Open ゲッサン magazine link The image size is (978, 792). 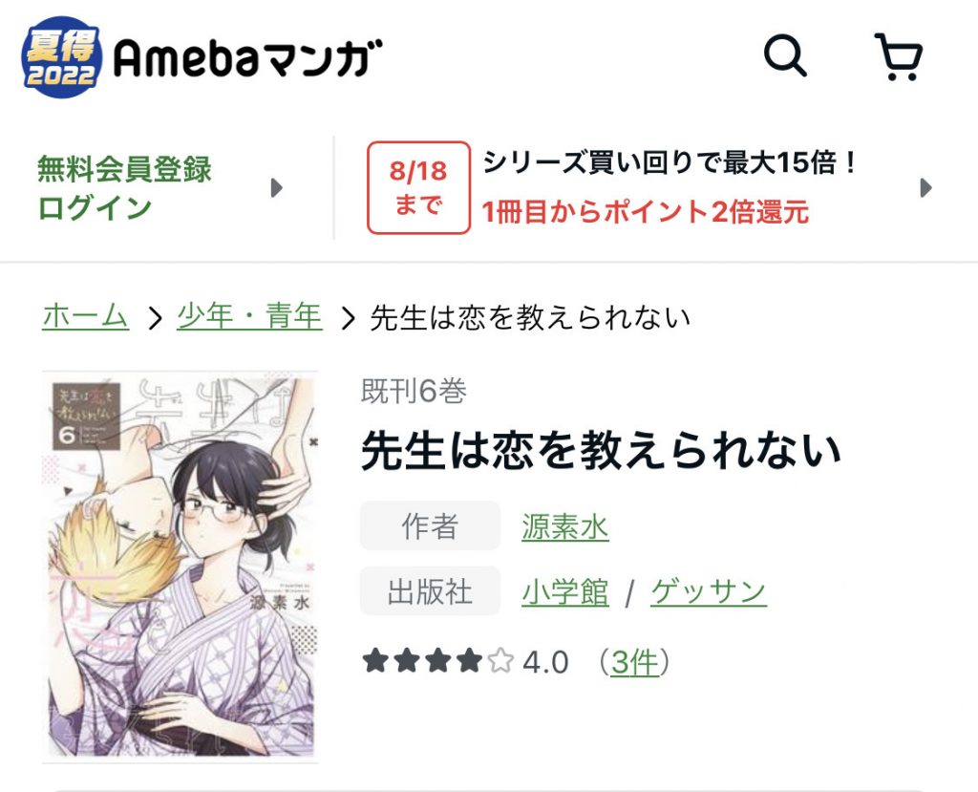tap(709, 591)
